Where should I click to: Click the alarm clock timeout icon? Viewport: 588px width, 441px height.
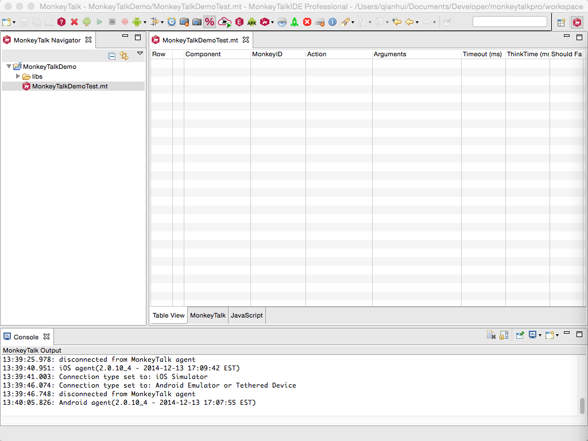(171, 22)
